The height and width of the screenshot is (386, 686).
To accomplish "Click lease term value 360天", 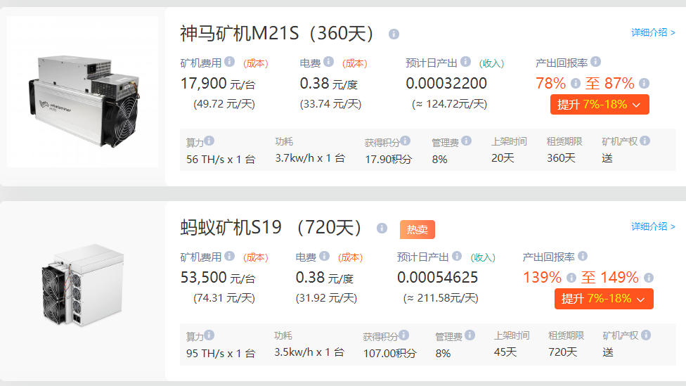I will 561,158.
